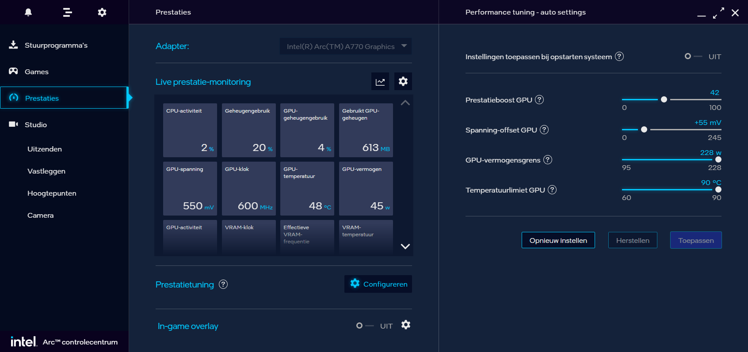Click help icon for Temperatuurlimiet GPU
This screenshot has height=352, width=748.
(552, 190)
